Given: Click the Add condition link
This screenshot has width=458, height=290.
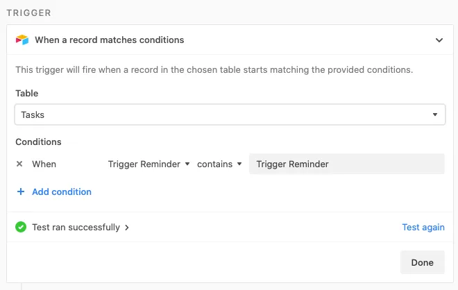Looking at the screenshot, I should [62, 191].
